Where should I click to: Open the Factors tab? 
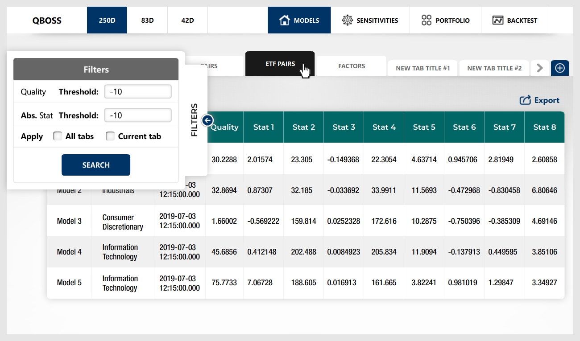point(351,66)
